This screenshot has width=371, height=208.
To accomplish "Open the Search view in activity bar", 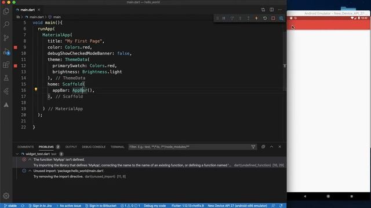I will [x=6, y=24].
